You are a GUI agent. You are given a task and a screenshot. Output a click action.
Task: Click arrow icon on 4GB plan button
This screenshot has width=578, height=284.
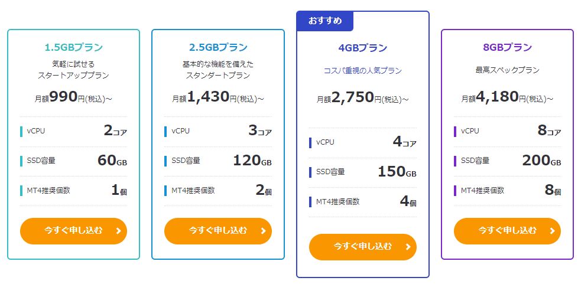click(407, 247)
